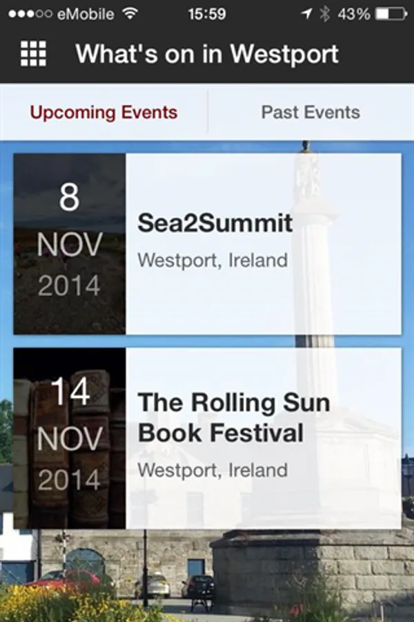Switch to the Past Events tab
The height and width of the screenshot is (622, 414).
pyautogui.click(x=310, y=113)
